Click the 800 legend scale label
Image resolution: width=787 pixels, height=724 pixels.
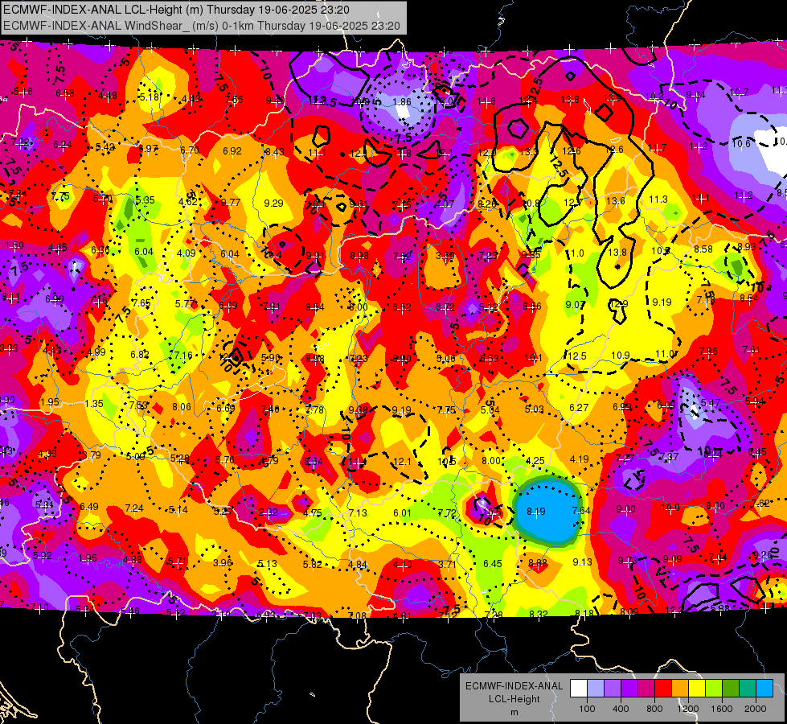654,709
